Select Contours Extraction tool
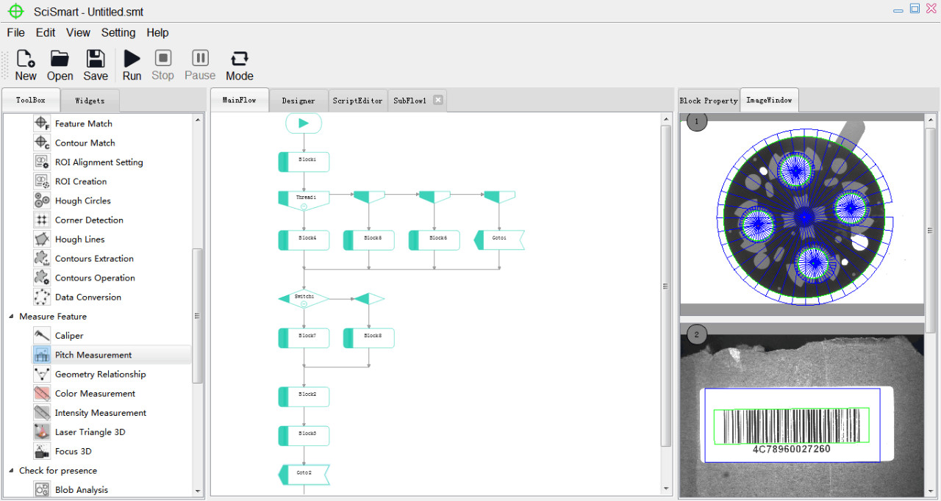The width and height of the screenshot is (941, 501). 94,259
